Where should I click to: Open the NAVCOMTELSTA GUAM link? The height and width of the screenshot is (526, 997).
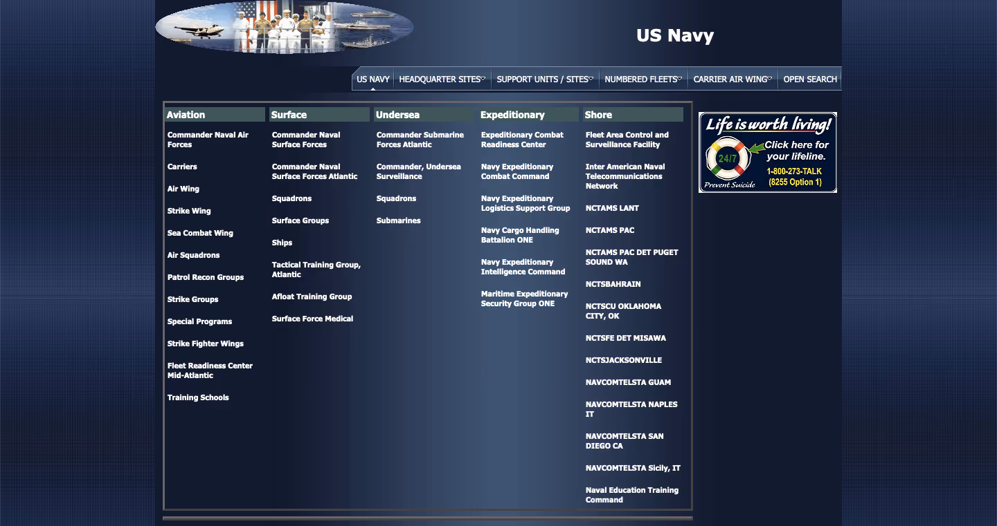point(628,382)
